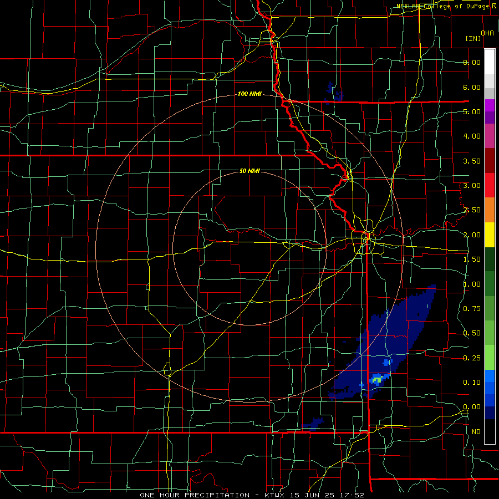This screenshot has width=499, height=499.
Task: Click the 4.00 legend label
Action: tap(472, 136)
